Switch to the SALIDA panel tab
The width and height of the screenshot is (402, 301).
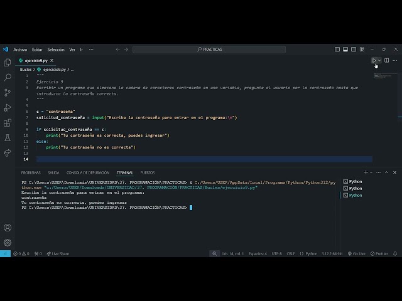click(x=53, y=172)
